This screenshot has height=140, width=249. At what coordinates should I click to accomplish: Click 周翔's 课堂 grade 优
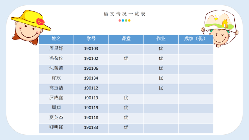[x=126, y=107]
